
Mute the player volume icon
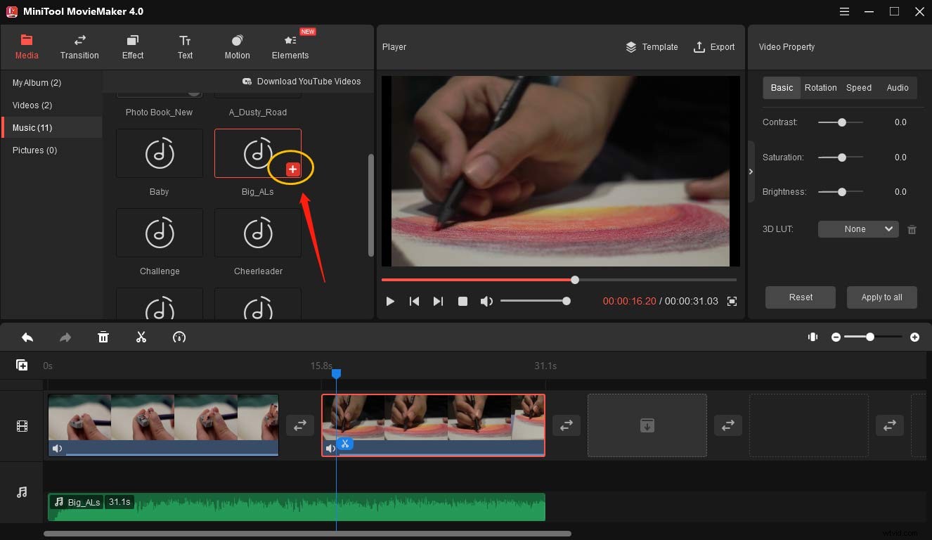(x=486, y=301)
